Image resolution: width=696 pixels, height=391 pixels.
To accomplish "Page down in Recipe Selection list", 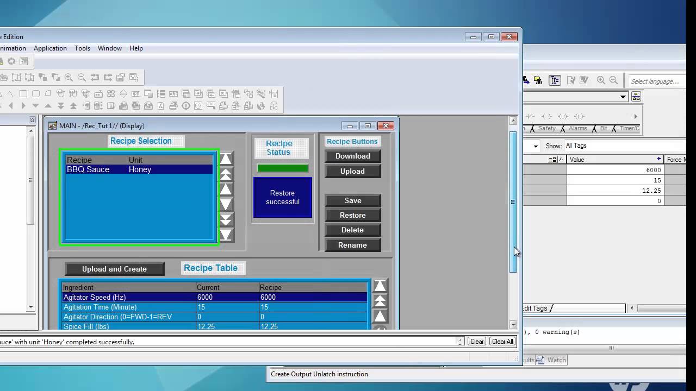I will [x=226, y=219].
